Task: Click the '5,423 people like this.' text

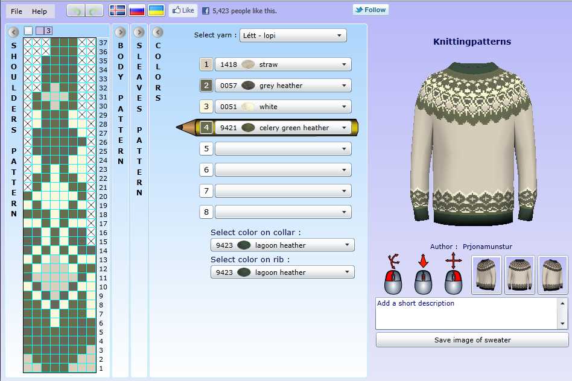Action: (x=244, y=11)
